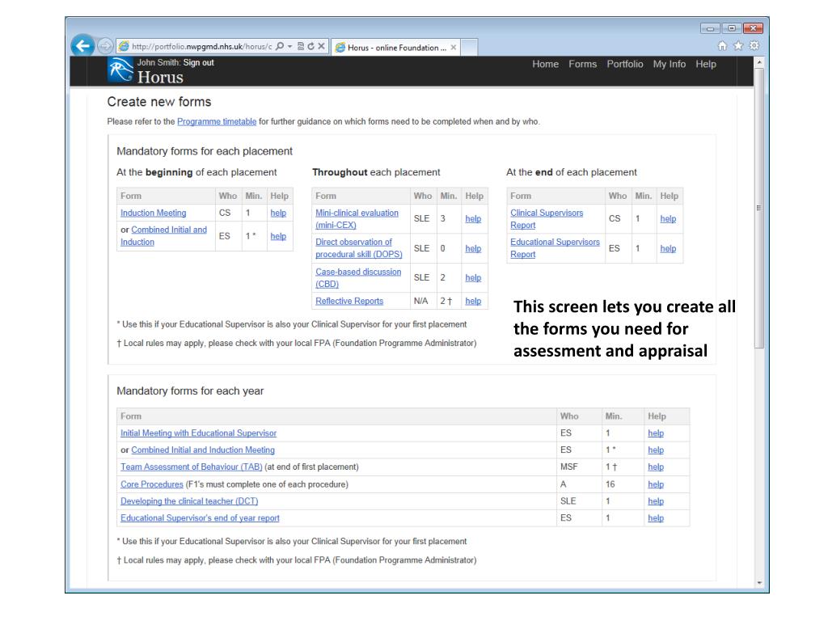
Task: Create an Induction Meeting form
Action: coord(153,213)
